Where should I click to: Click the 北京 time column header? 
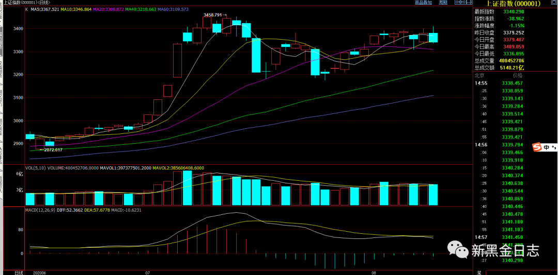click(x=479, y=76)
